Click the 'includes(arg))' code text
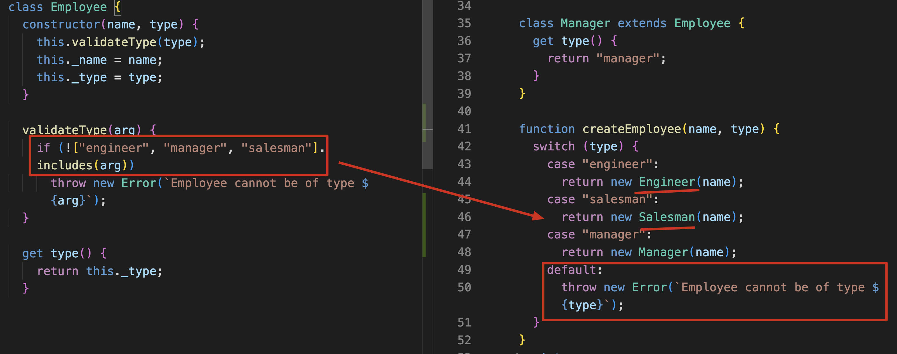Image resolution: width=897 pixels, height=354 pixels. pyautogui.click(x=85, y=165)
